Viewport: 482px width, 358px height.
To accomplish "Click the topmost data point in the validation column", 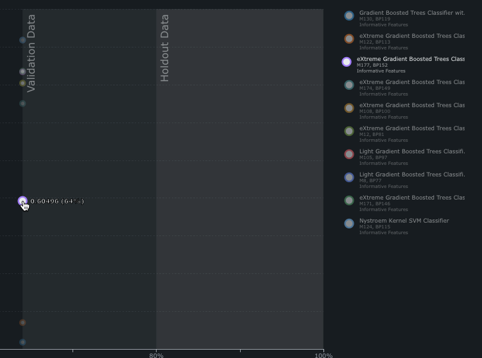I will click(x=22, y=40).
